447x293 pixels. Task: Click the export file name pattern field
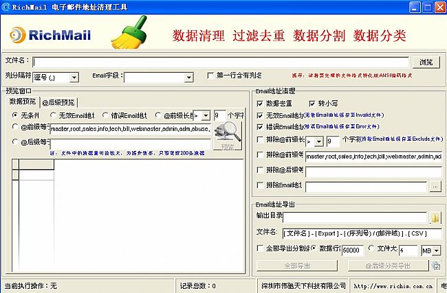point(362,233)
